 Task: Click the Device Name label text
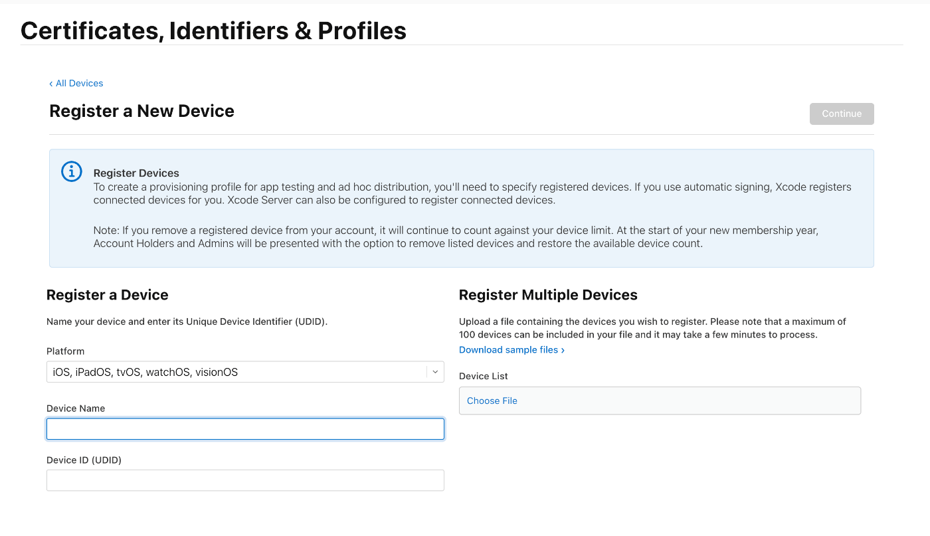(76, 408)
